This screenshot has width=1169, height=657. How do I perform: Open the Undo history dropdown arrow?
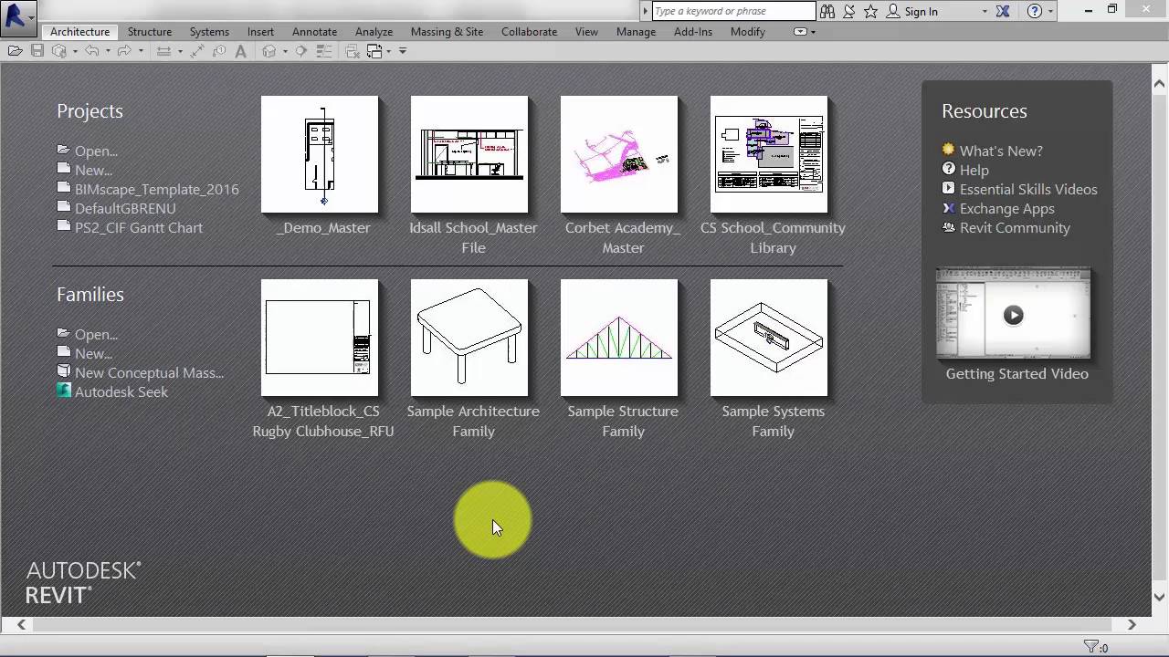point(108,51)
